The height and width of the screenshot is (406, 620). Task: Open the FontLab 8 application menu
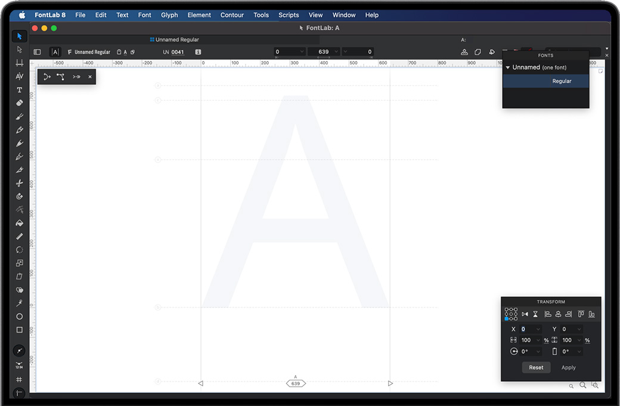(x=50, y=15)
